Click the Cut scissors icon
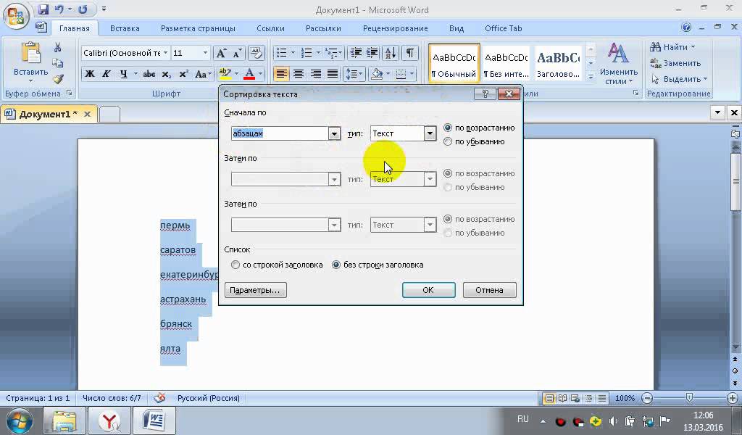This screenshot has width=742, height=435. [x=58, y=47]
